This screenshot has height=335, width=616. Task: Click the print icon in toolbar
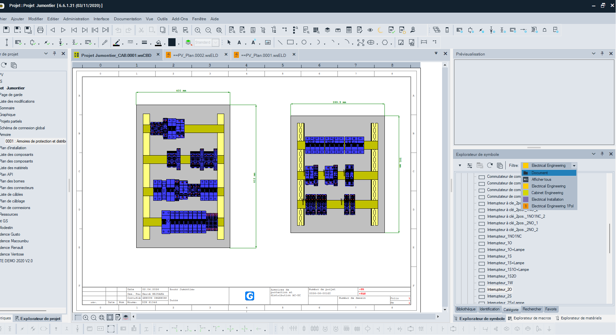[40, 30]
